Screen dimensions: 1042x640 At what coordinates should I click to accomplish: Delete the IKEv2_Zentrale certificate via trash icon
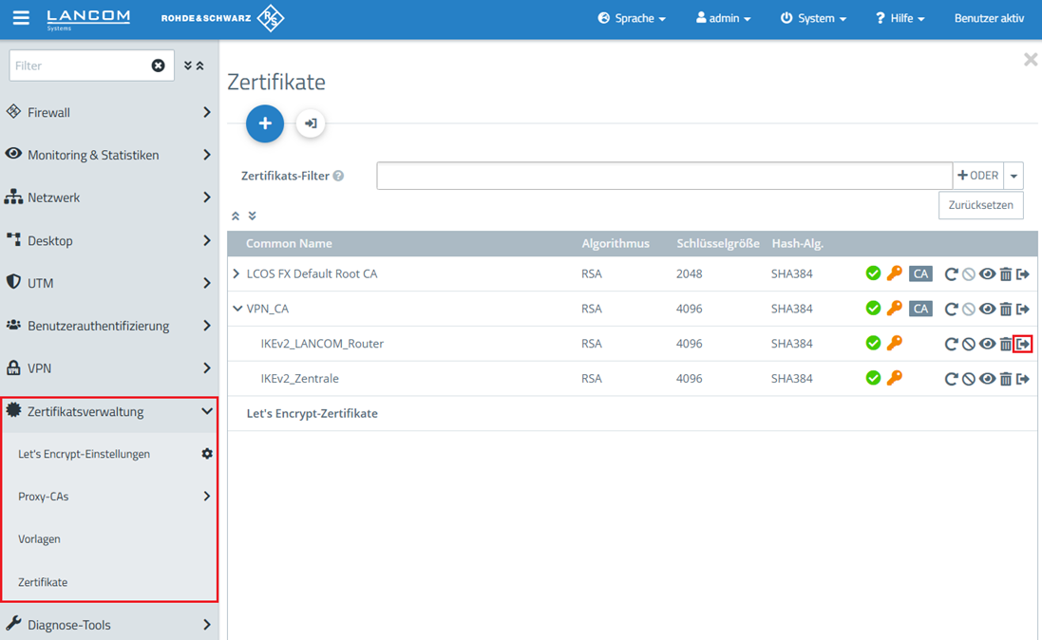tap(1005, 379)
